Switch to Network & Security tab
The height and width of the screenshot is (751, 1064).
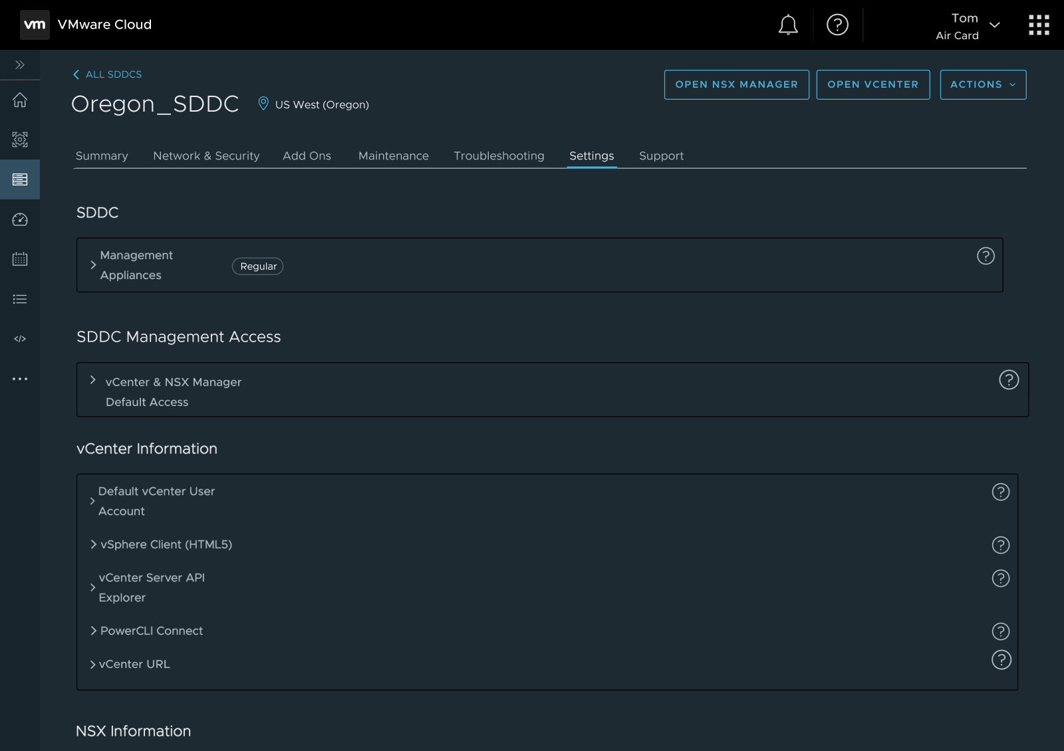pyautogui.click(x=206, y=156)
